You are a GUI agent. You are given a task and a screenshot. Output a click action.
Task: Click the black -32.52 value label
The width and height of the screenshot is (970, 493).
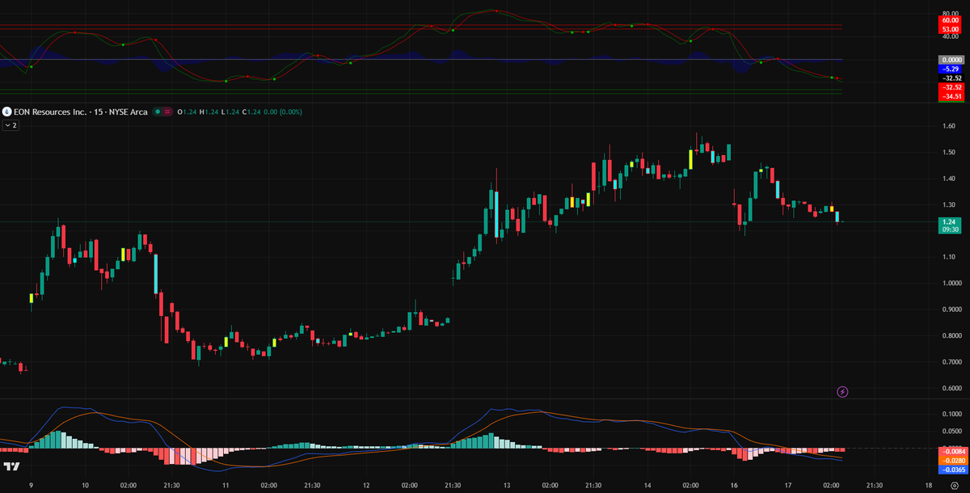click(951, 78)
